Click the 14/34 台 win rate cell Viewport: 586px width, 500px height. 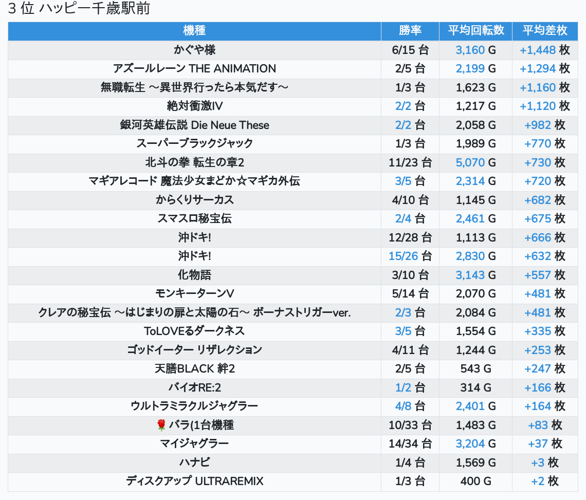tap(410, 443)
